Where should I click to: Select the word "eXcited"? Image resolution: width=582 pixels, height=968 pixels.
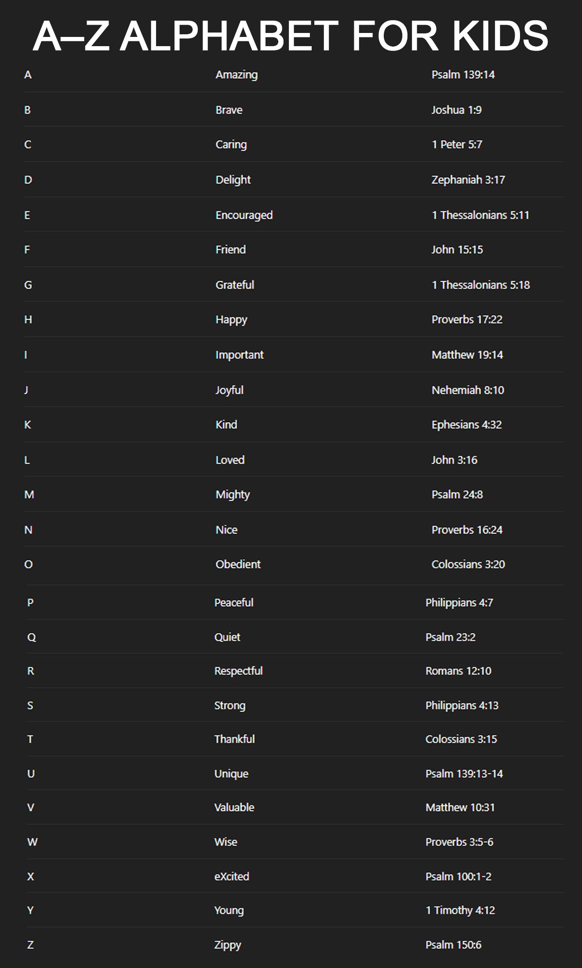coord(232,877)
